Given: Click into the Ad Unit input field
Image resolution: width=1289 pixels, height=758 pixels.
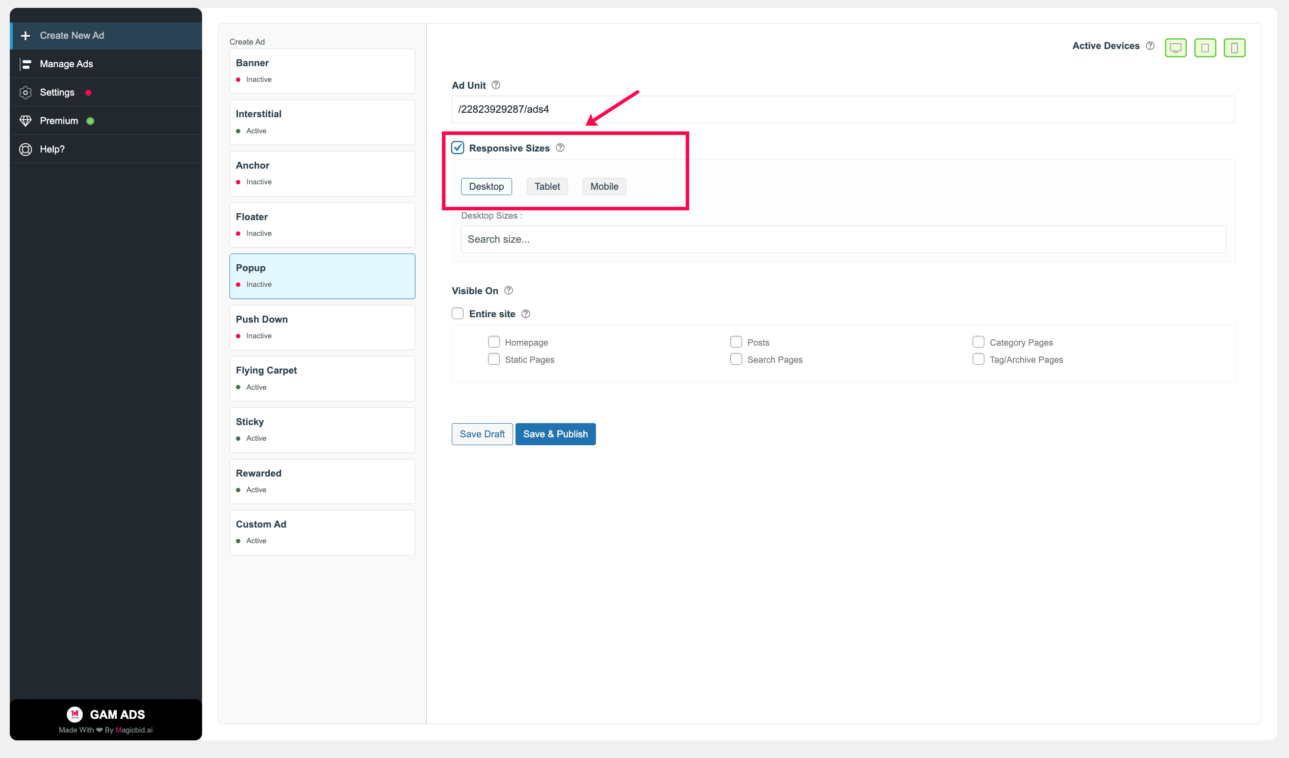Looking at the screenshot, I should pos(843,109).
